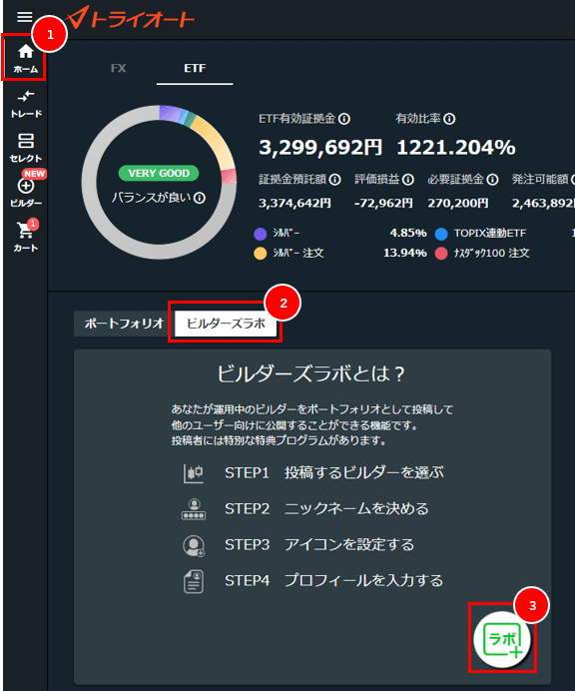Select the ETF tab
The width and height of the screenshot is (575, 691).
tap(195, 68)
